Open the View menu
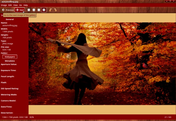Viewport: 176px width, 121px height. (15, 5)
